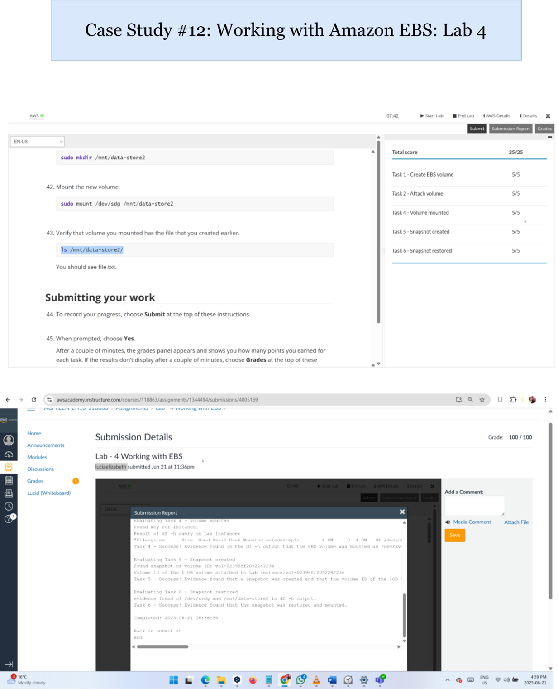Click the Start Lab play control
This screenshot has width=558, height=689.
pos(431,116)
